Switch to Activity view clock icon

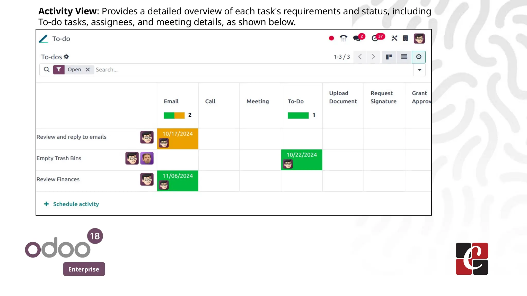[x=419, y=57]
